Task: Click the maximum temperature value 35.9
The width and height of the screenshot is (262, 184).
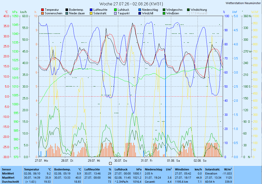Action: coord(48,178)
